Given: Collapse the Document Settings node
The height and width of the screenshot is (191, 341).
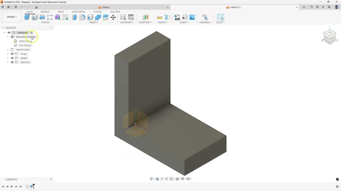Looking at the screenshot, I should coord(8,37).
